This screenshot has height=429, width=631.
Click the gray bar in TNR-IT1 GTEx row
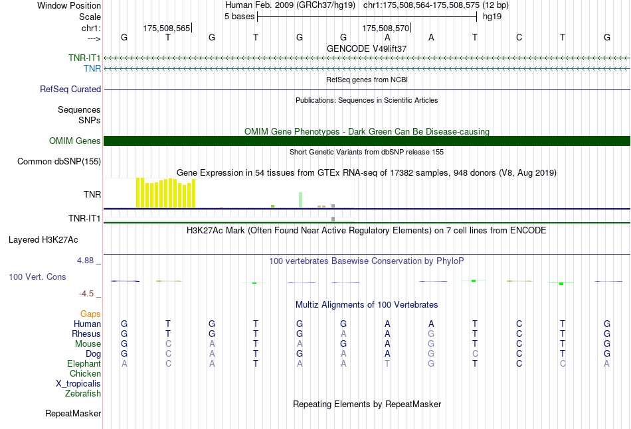333,219
